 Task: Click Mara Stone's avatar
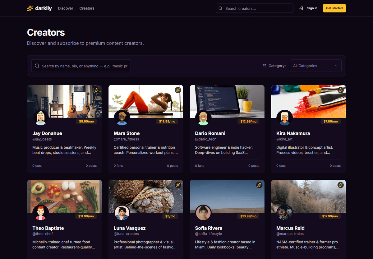[x=122, y=118]
